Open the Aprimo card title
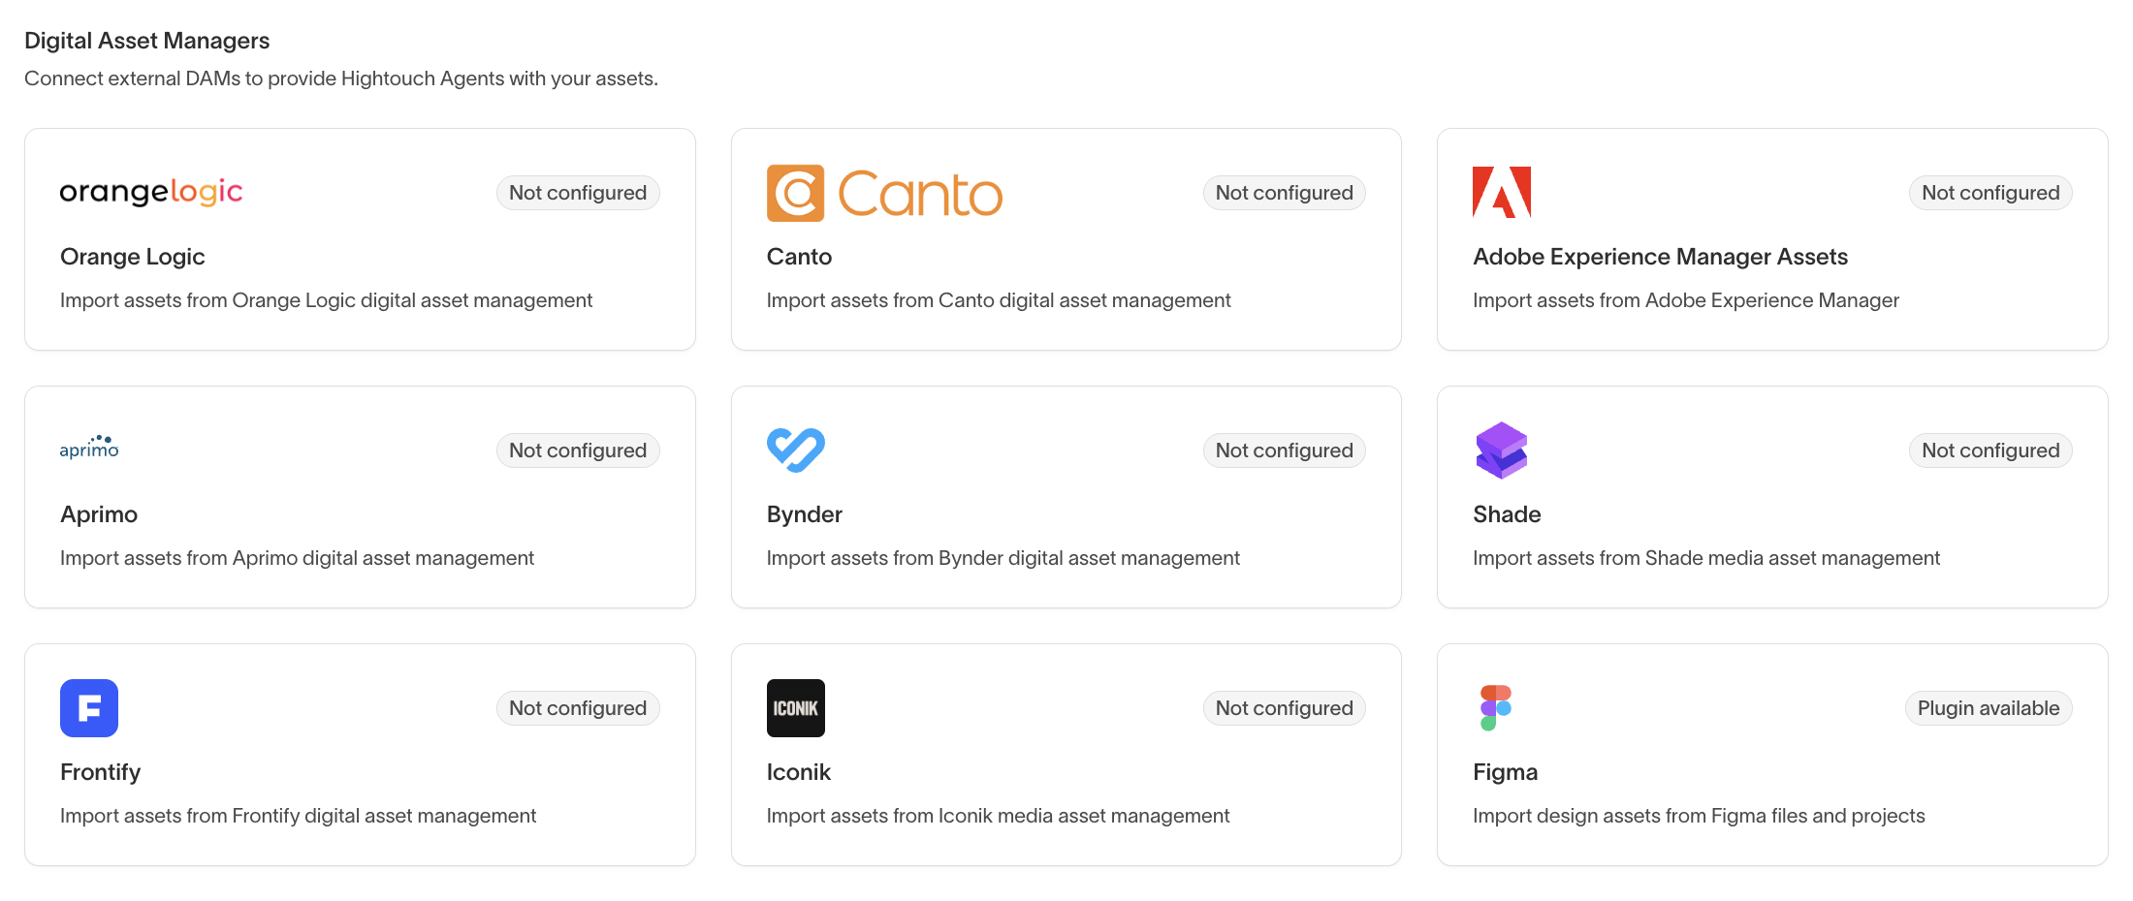2133x901 pixels. (99, 514)
